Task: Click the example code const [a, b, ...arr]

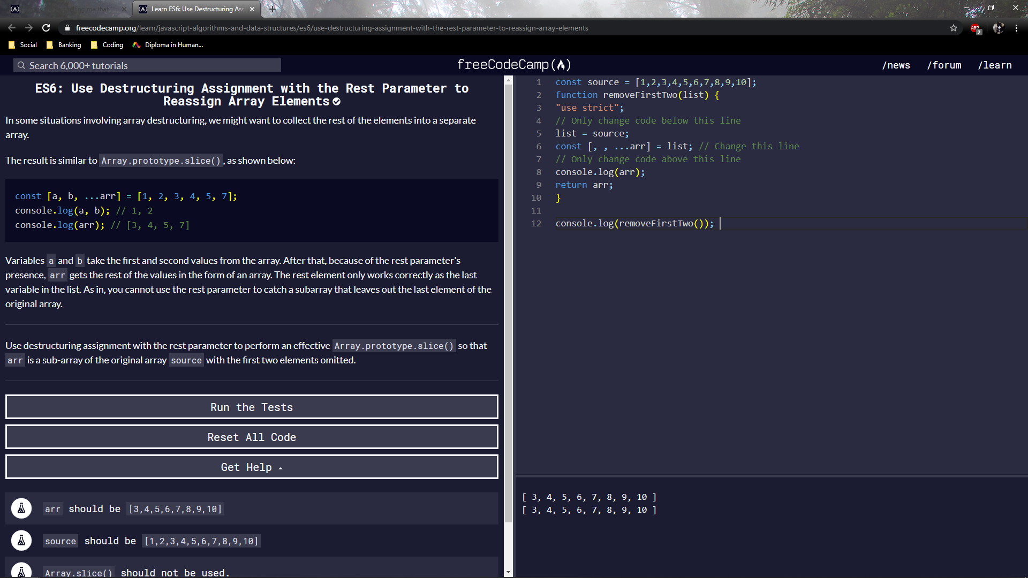Action: point(126,196)
